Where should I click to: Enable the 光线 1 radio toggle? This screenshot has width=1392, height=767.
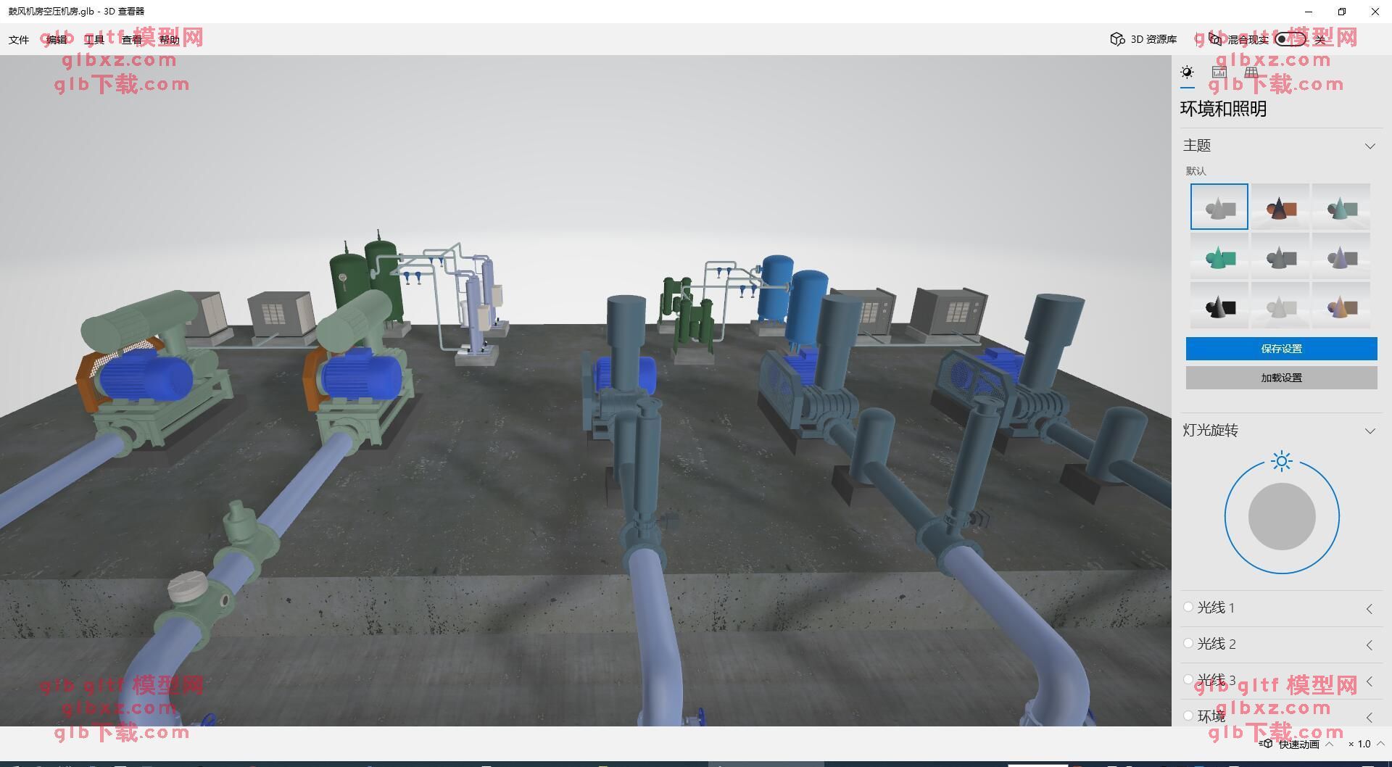point(1188,608)
